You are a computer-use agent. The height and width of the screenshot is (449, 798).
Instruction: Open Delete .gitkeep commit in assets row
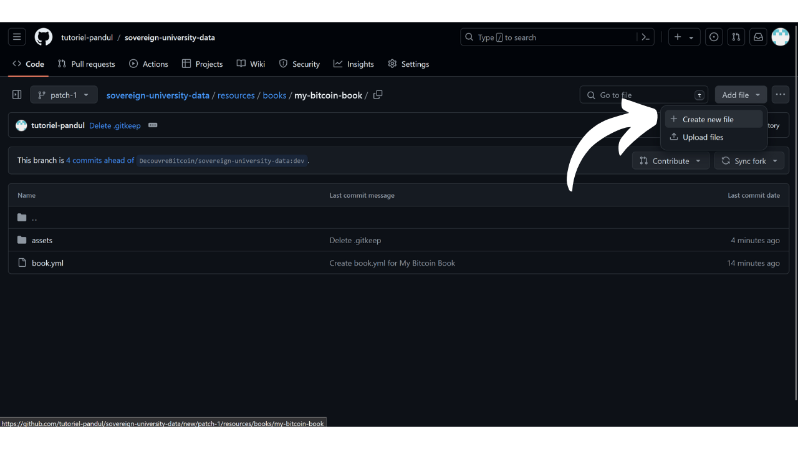click(x=355, y=240)
